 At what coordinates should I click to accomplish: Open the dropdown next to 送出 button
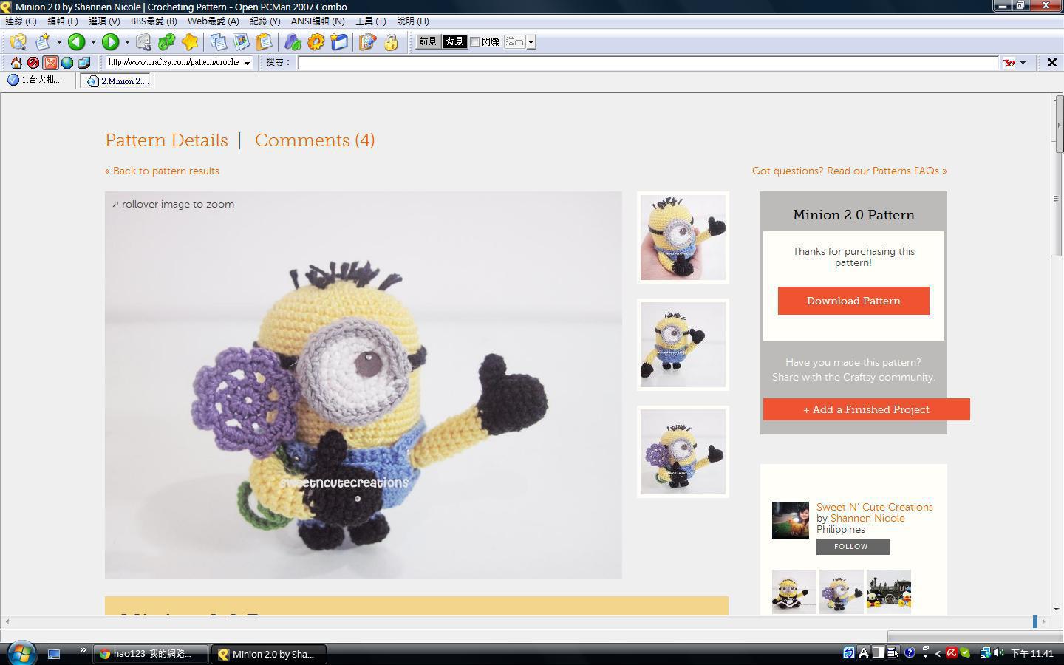click(531, 42)
